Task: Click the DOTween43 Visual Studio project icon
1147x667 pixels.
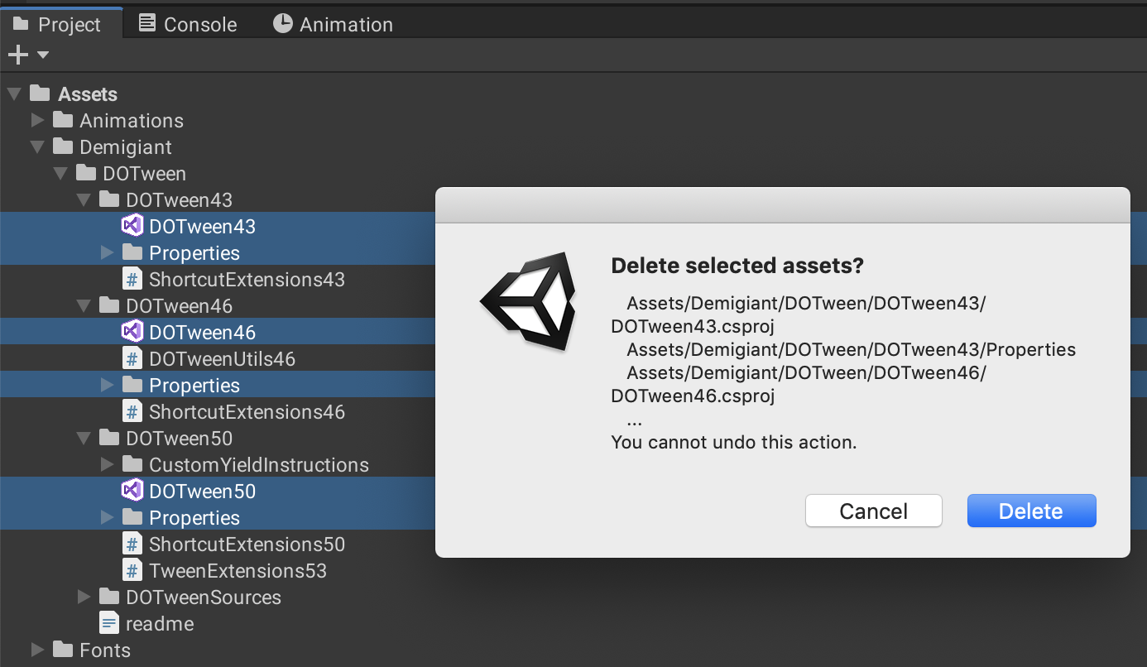Action: coord(132,226)
